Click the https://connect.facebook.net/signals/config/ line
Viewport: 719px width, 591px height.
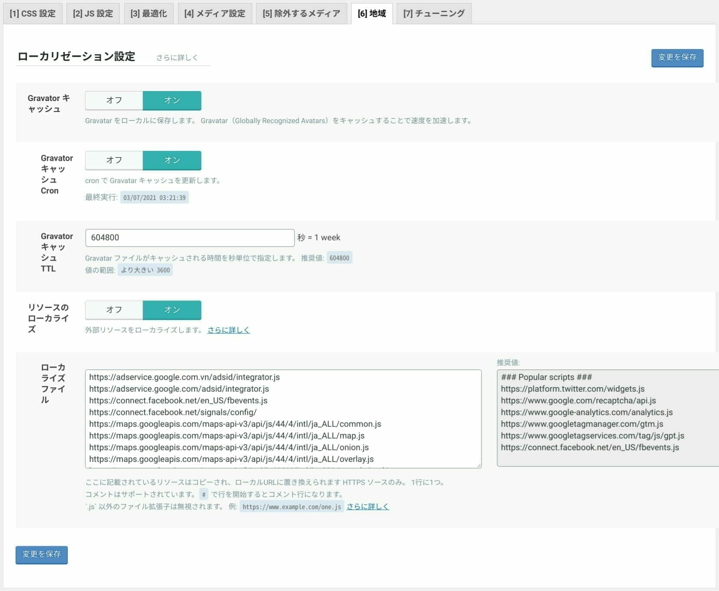click(173, 412)
